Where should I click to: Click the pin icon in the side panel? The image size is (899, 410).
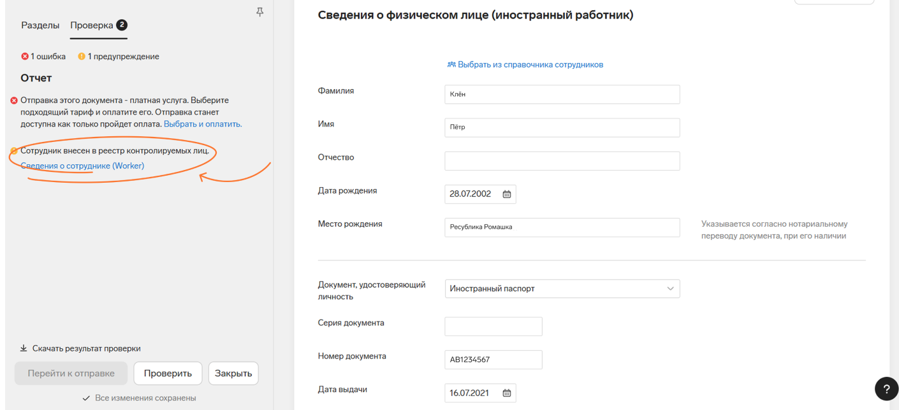259,12
